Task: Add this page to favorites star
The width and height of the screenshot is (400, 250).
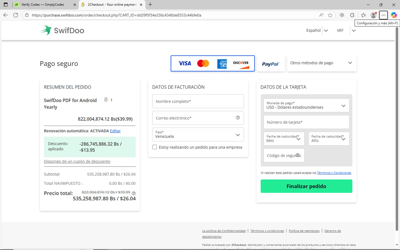Action: pos(330,15)
